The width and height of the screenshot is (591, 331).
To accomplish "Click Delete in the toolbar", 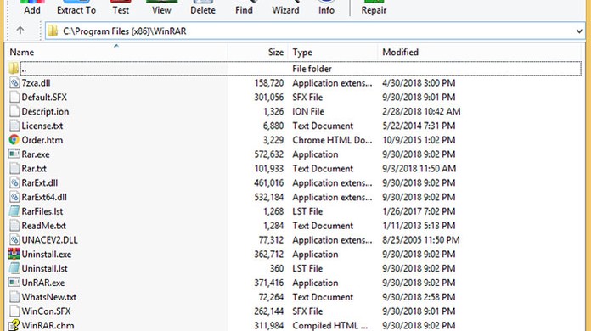I will pyautogui.click(x=203, y=8).
